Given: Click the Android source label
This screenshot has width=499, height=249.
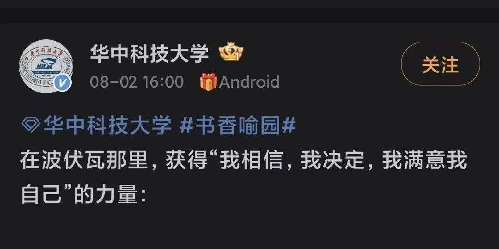Looking at the screenshot, I should click(249, 82).
